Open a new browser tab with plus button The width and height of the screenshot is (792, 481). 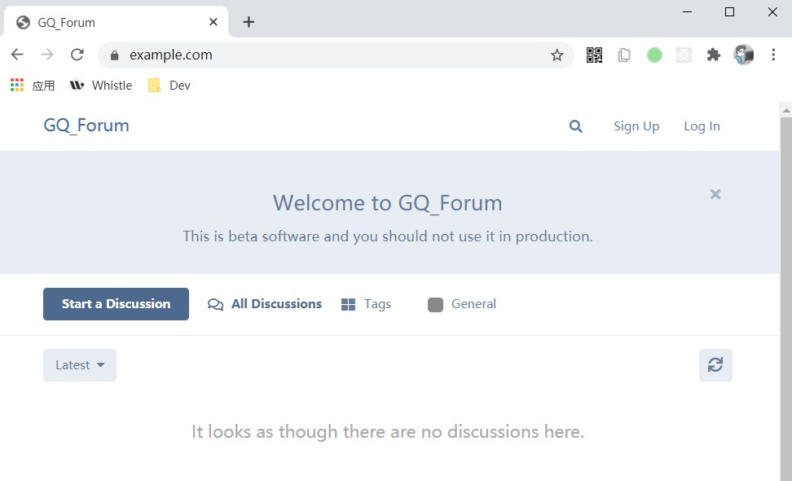[249, 22]
